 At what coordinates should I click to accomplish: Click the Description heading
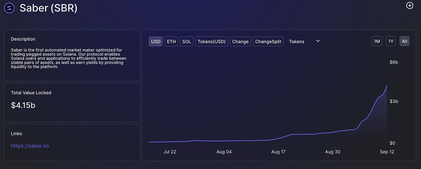click(x=23, y=39)
